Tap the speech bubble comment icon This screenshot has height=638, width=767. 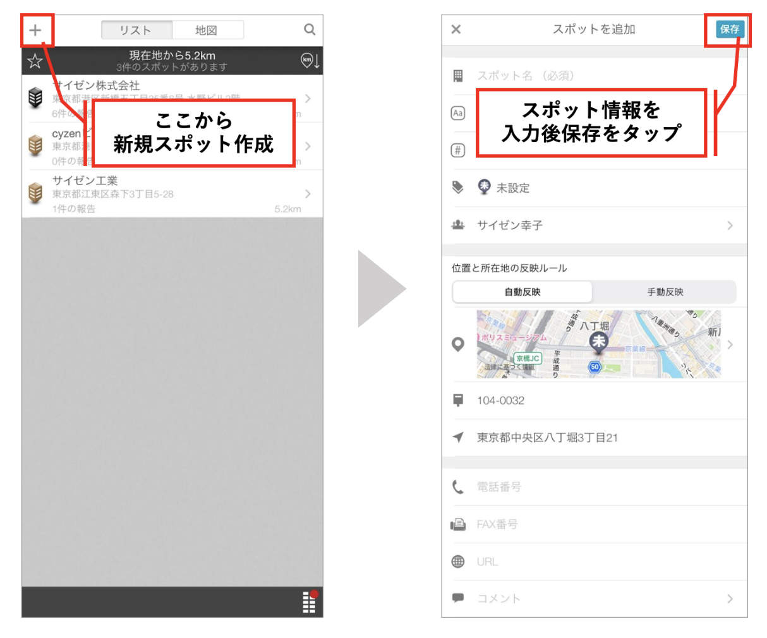[458, 598]
